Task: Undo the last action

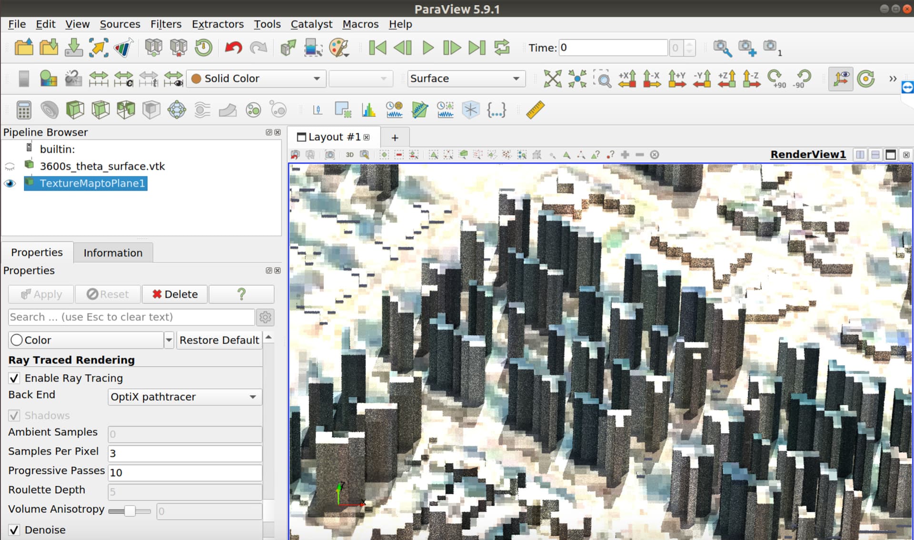Action: click(233, 48)
